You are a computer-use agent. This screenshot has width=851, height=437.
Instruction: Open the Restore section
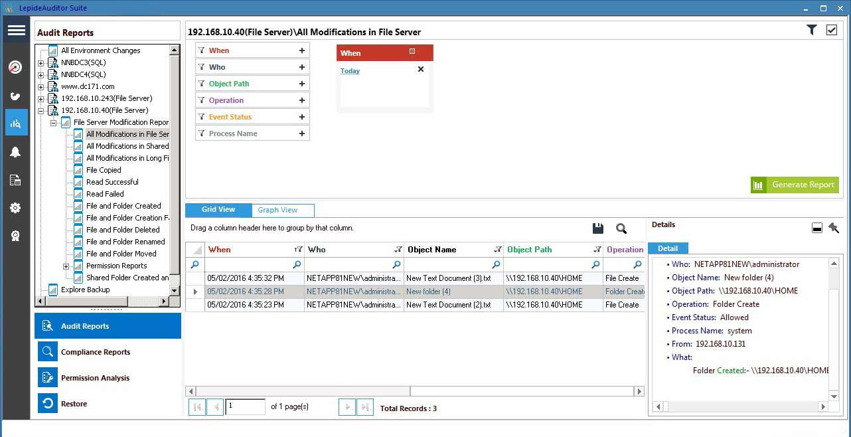[108, 404]
